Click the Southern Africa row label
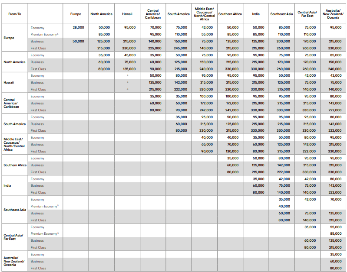Viewport: 347px width, 272px height. point(15,165)
